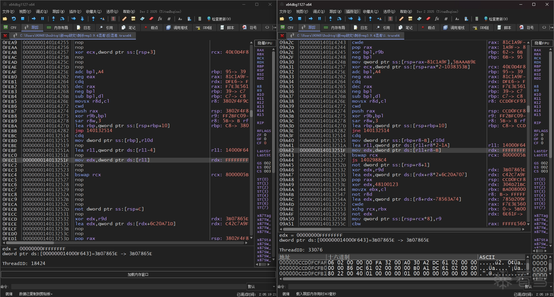This screenshot has width=554, height=297.
Task: Click the restart icon in the left x64dbg toolbar
Action: tap(14, 19)
